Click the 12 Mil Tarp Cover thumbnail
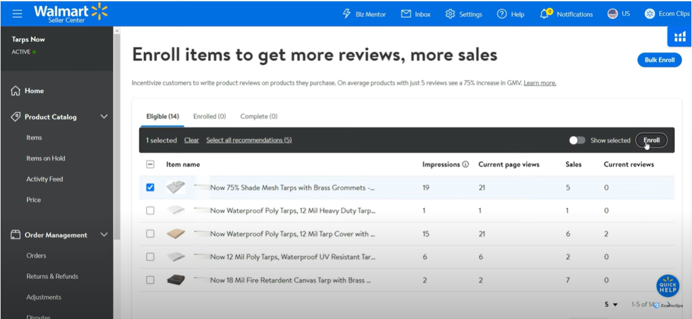This screenshot has height=319, width=692. coord(176,234)
